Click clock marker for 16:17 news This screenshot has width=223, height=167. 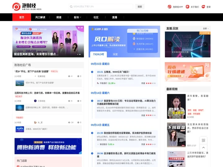point(92,101)
